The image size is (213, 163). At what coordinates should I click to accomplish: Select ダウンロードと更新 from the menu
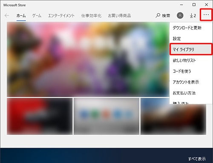pos(191,28)
